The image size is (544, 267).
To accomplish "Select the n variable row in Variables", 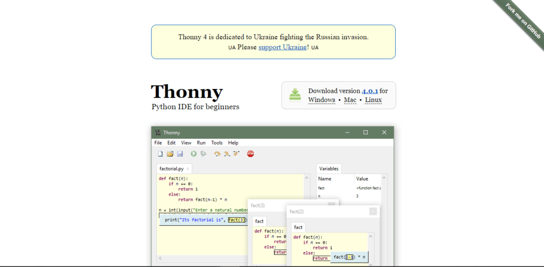I will 348,196.
